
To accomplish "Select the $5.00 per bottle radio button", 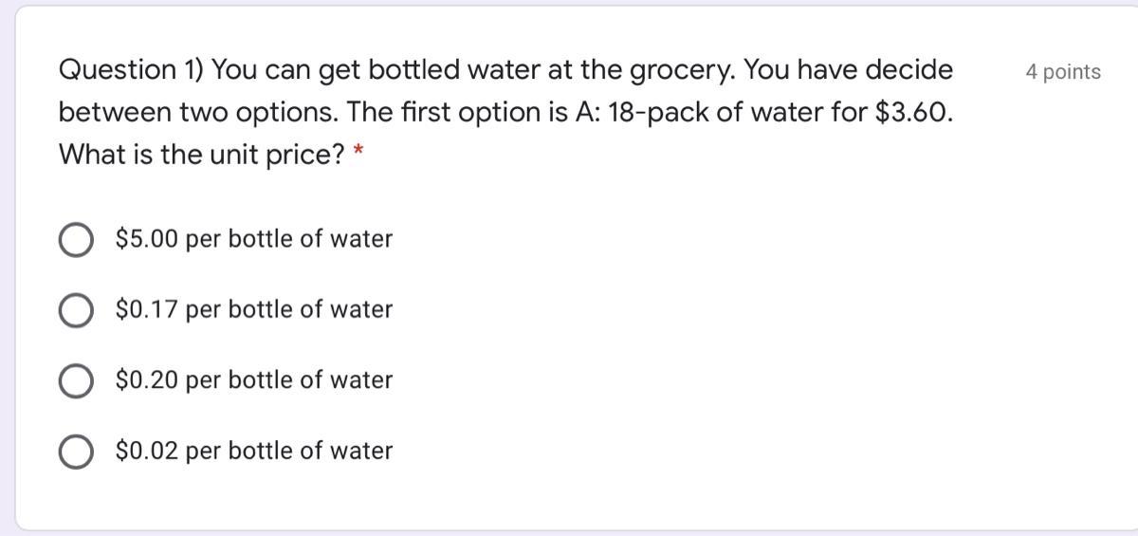I will click(x=76, y=240).
